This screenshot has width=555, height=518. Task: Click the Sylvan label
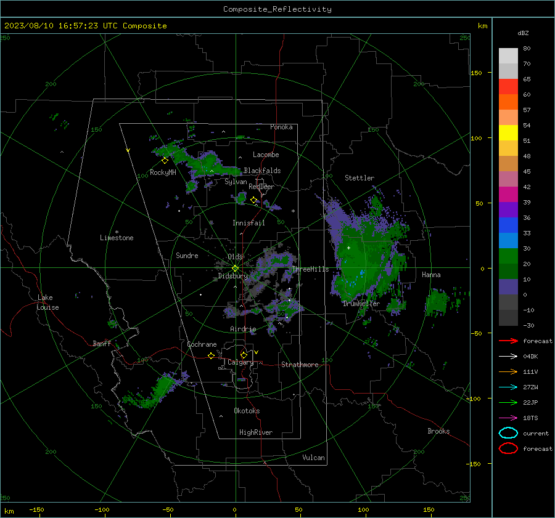point(236,182)
